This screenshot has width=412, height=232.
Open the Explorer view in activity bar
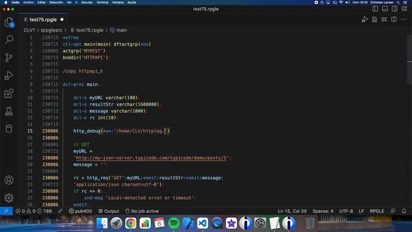[9, 22]
